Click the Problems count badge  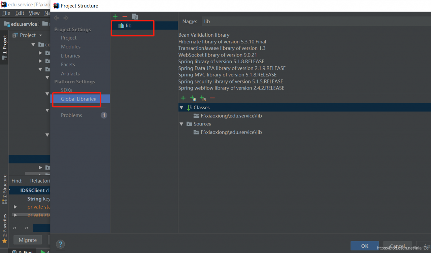point(104,115)
